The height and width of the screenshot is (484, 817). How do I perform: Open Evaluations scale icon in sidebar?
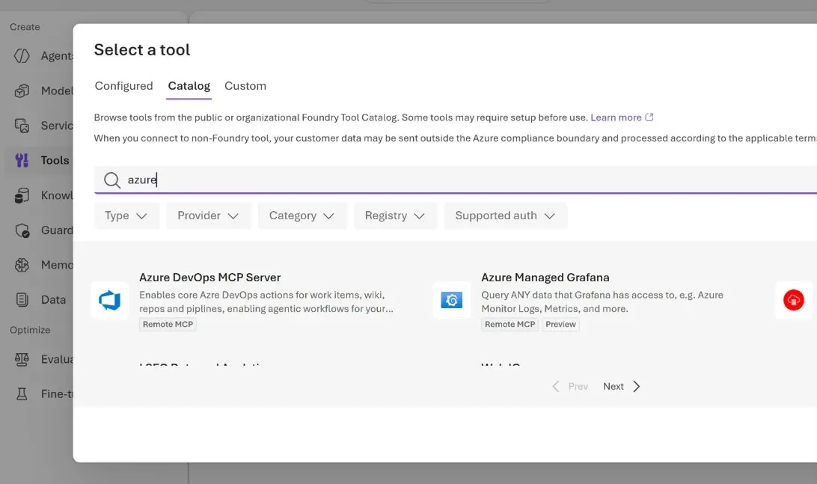[22, 360]
